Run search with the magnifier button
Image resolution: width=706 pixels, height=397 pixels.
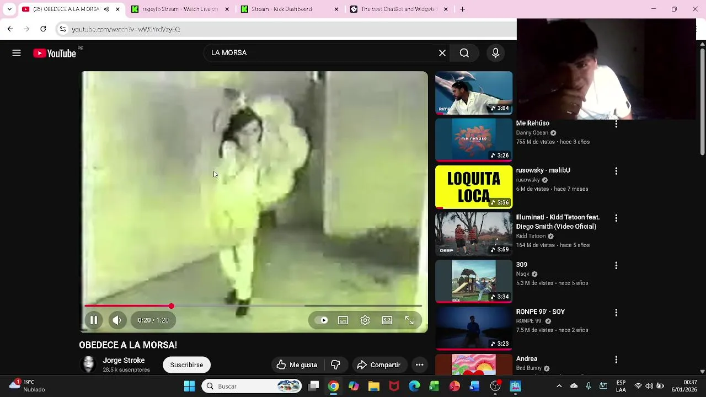click(x=464, y=53)
